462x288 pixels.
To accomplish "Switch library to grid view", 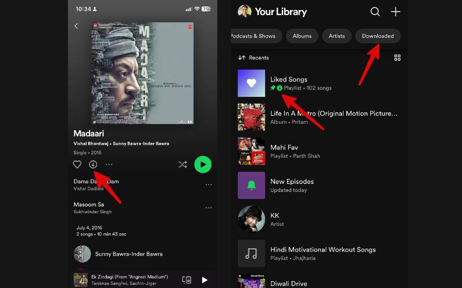I will [x=397, y=58].
